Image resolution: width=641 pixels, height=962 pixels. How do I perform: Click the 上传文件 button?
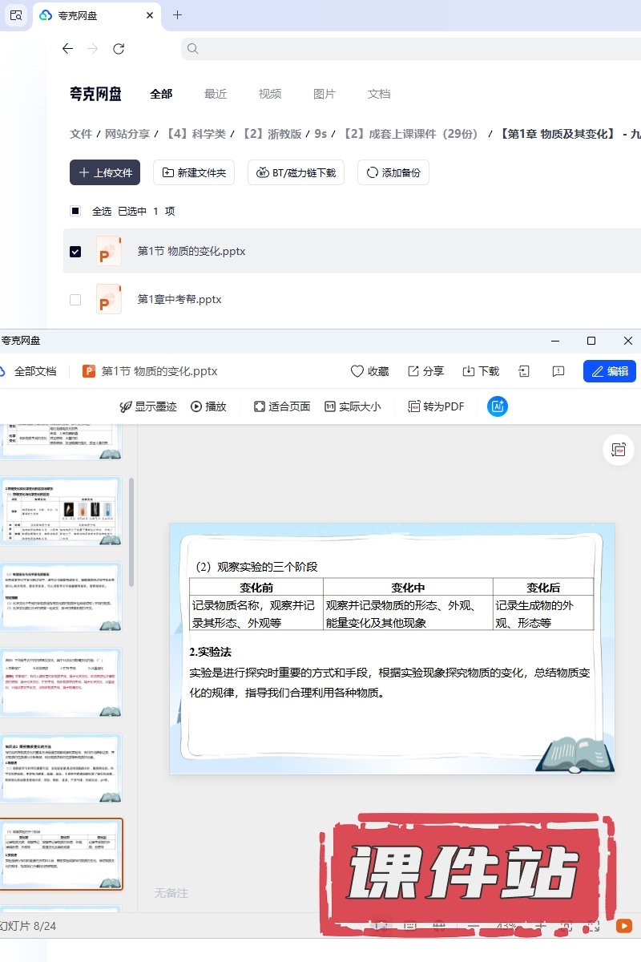[x=105, y=172]
